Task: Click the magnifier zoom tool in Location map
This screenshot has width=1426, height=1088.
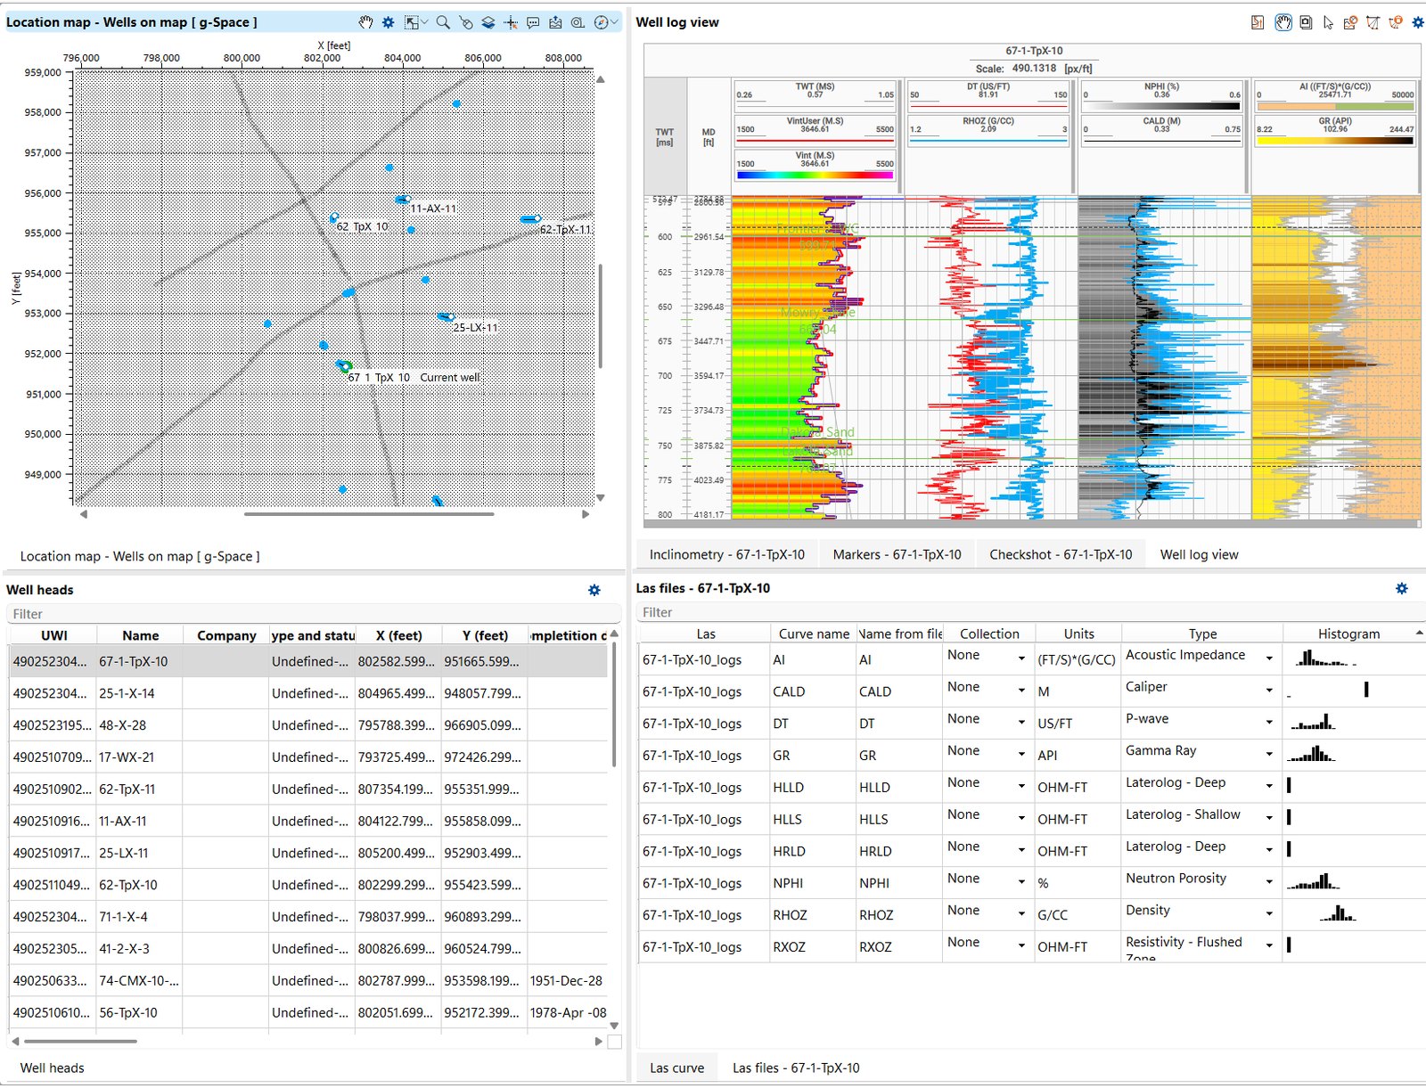Action: click(x=443, y=22)
